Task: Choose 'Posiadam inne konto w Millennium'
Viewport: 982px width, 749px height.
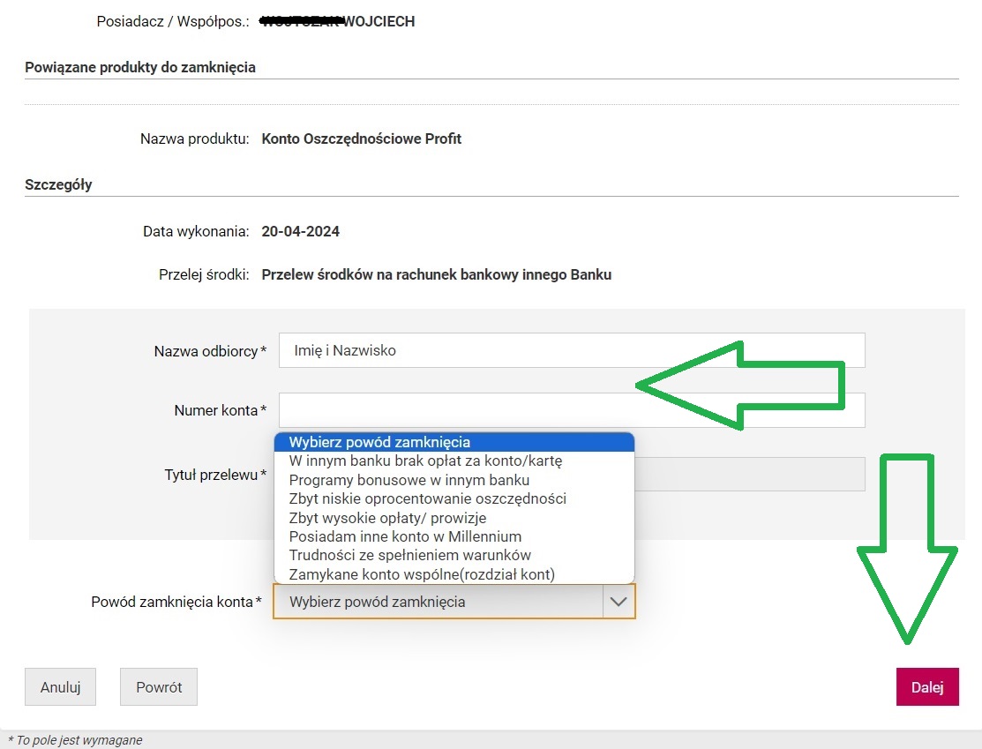Action: [406, 536]
